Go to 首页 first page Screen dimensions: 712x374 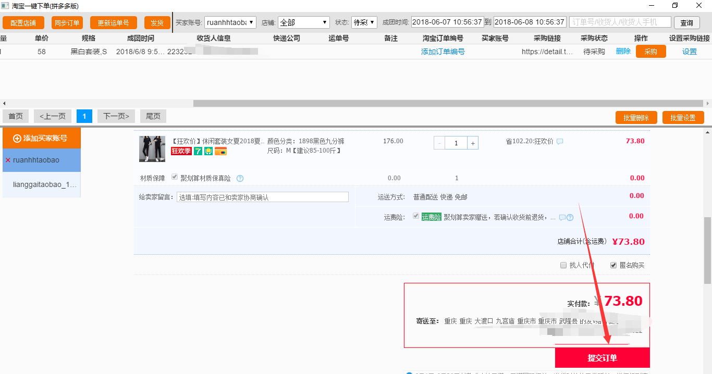(16, 116)
